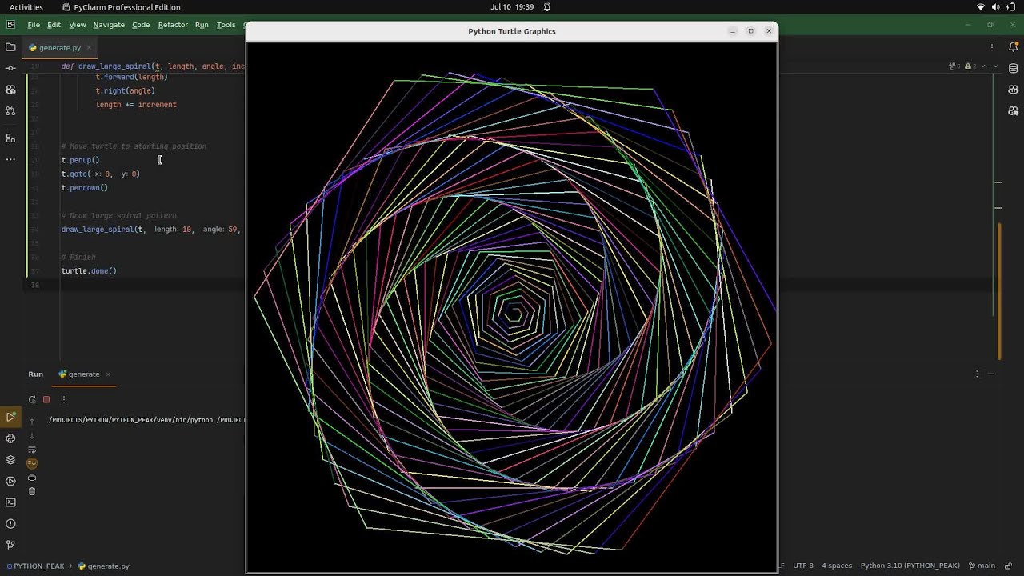Image resolution: width=1024 pixels, height=576 pixels.
Task: Close the generate run tab
Action: [108, 374]
